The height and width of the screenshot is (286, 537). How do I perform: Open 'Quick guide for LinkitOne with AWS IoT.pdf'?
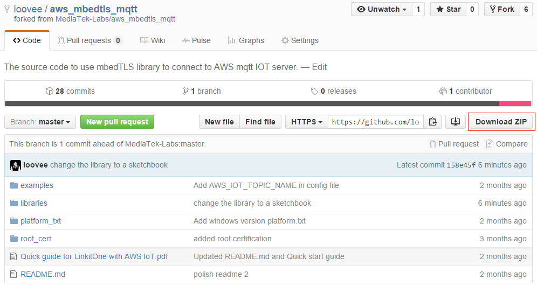[x=94, y=256]
